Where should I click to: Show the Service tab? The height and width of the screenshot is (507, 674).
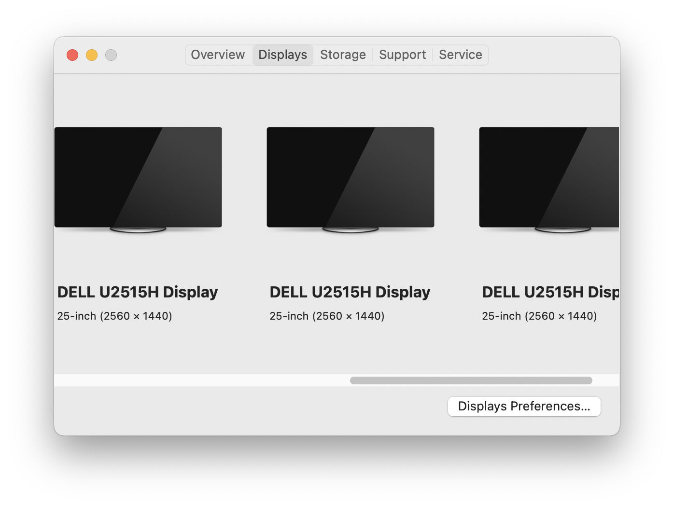coord(461,55)
